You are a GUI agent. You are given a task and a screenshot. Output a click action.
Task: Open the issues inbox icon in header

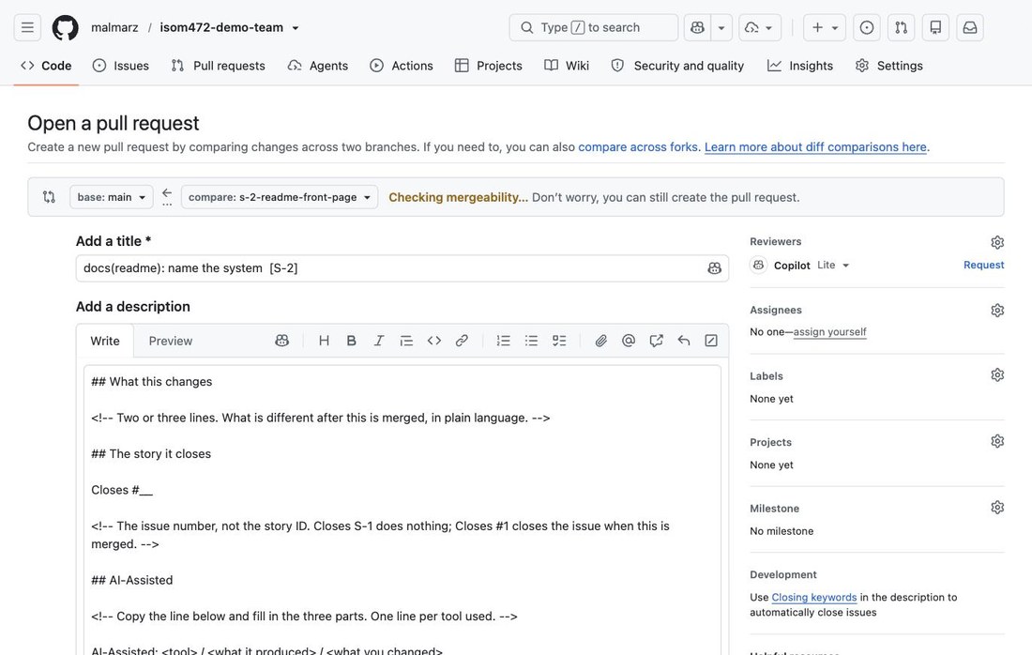[867, 27]
